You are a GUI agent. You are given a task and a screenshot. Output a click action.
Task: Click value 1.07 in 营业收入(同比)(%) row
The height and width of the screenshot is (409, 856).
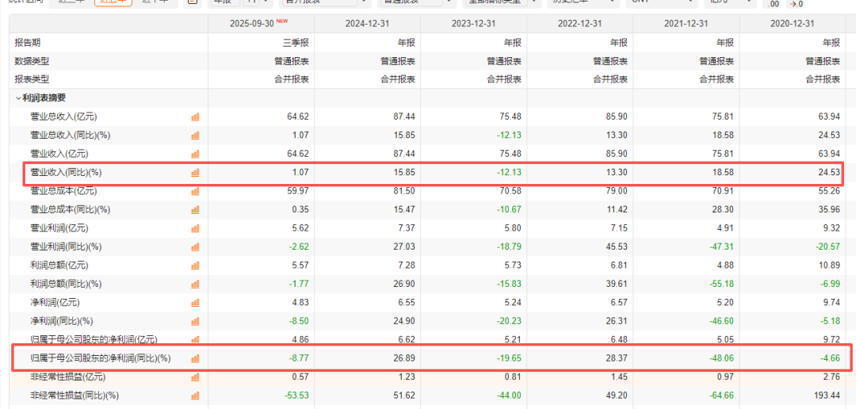click(x=301, y=173)
